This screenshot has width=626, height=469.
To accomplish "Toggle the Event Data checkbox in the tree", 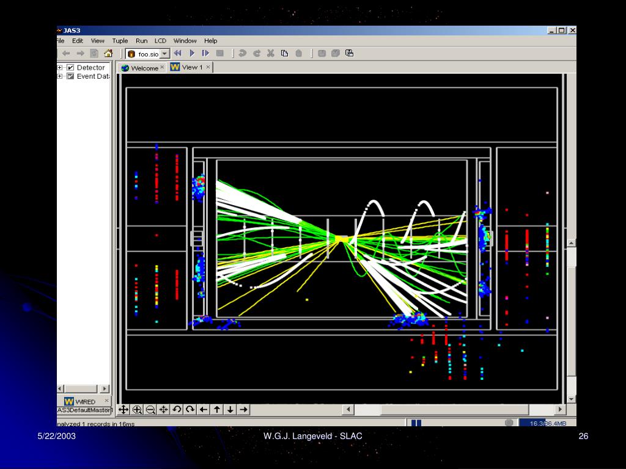I will [x=71, y=76].
